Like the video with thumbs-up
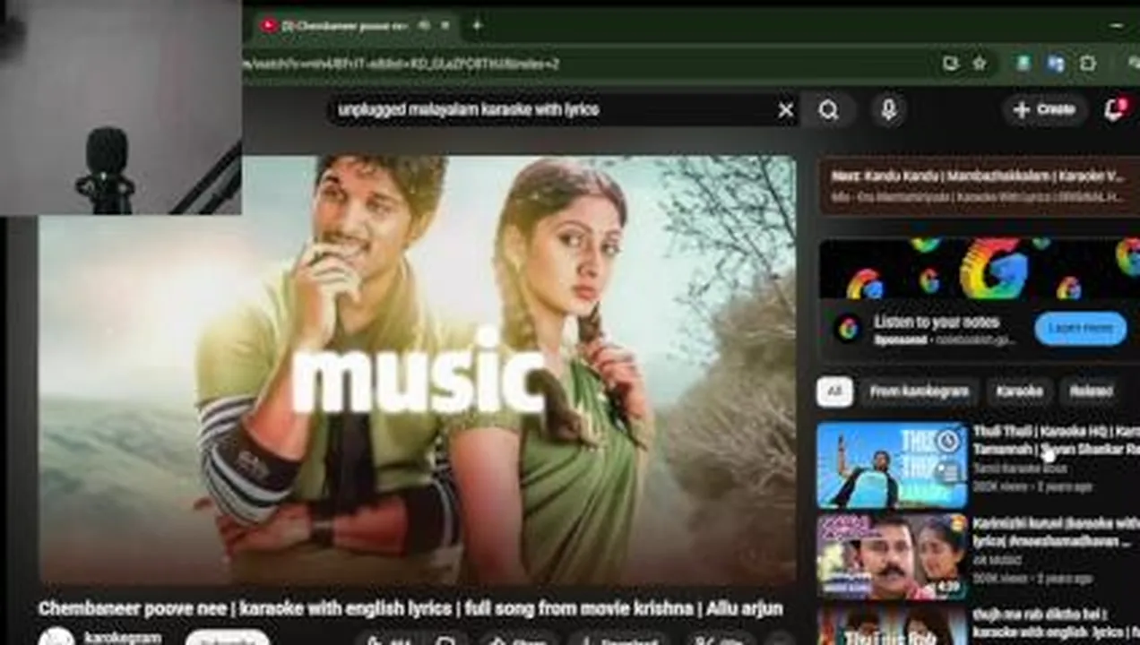Image resolution: width=1140 pixels, height=645 pixels. [x=388, y=641]
